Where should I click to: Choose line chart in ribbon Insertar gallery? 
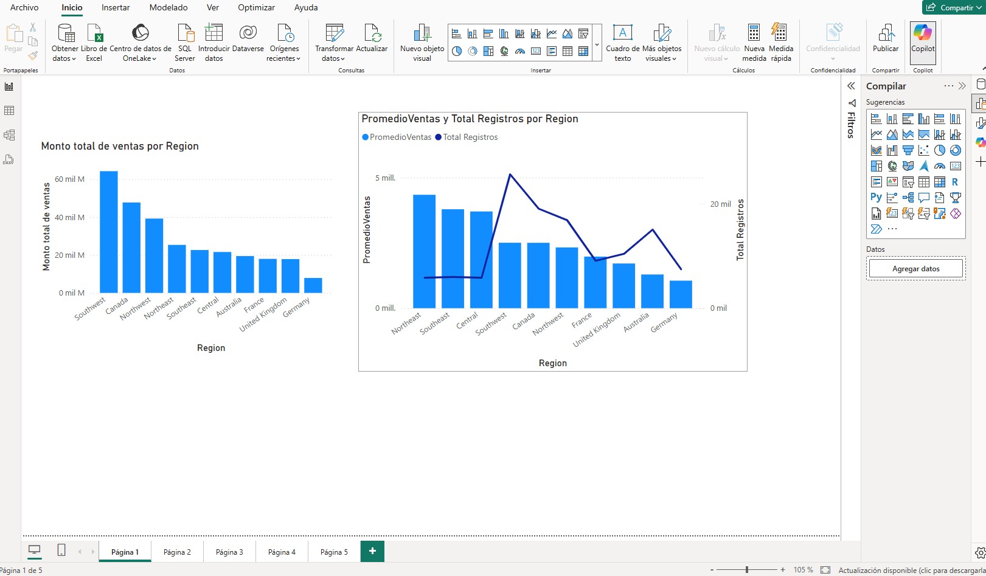[x=552, y=33]
